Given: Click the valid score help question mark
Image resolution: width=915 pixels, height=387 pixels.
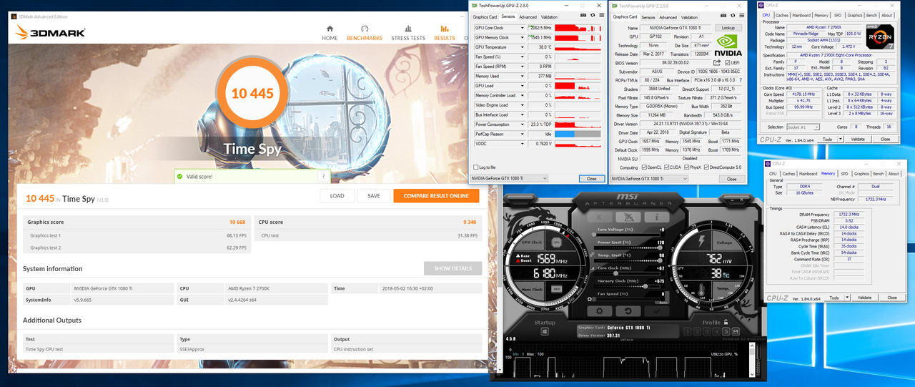Looking at the screenshot, I should 323,176.
